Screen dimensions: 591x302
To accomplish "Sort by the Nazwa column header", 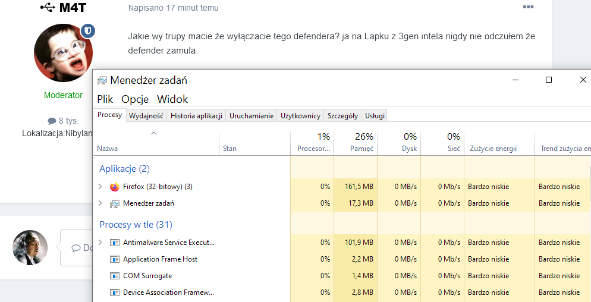I will pos(156,143).
